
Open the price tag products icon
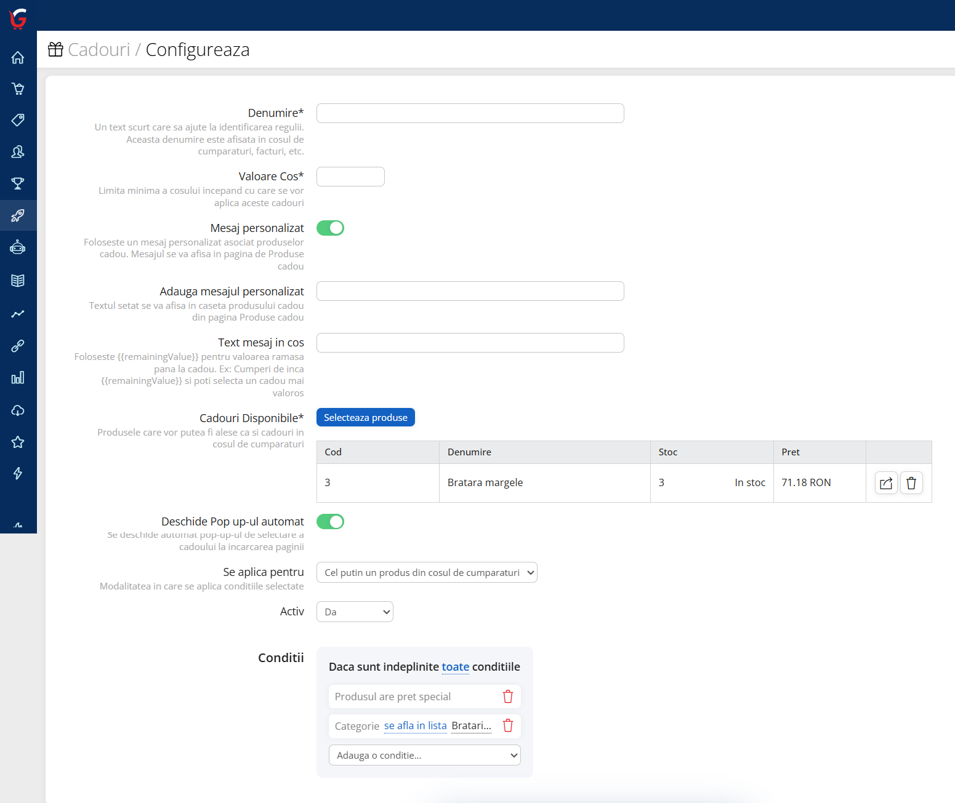(x=18, y=120)
